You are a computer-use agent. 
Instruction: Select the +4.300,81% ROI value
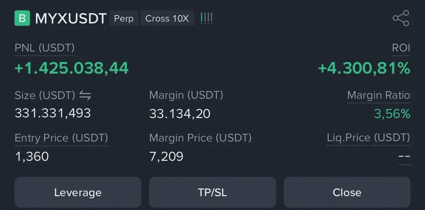coord(364,68)
